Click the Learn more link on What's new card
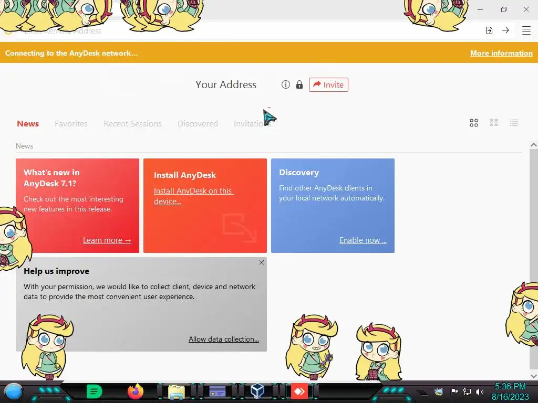538x403 pixels. pos(107,240)
